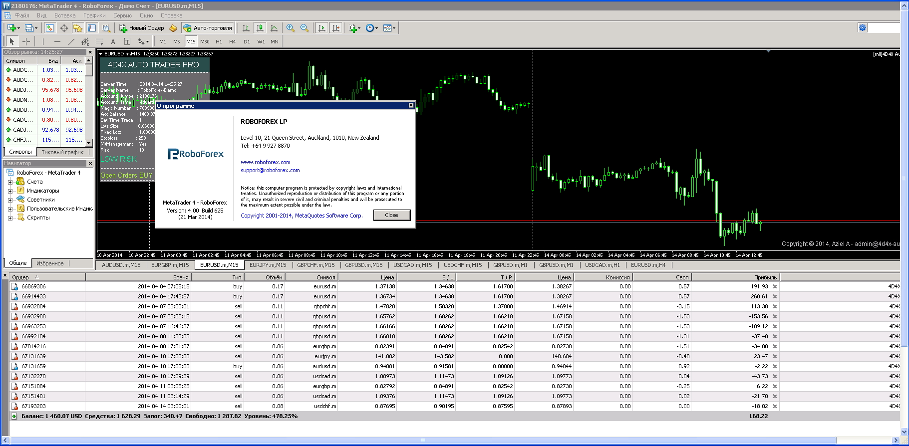Select the line chart type icon
The width and height of the screenshot is (909, 446).
pyautogui.click(x=274, y=28)
